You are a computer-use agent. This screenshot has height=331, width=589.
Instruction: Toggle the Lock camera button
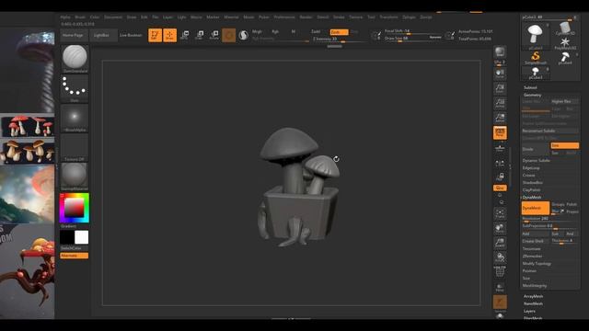point(500,177)
